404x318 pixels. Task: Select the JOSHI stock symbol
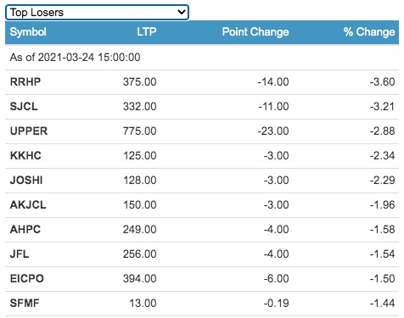[26, 181]
